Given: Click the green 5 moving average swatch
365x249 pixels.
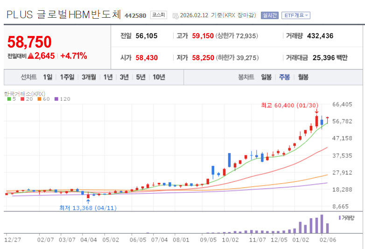Looking at the screenshot, I should 9,99.
